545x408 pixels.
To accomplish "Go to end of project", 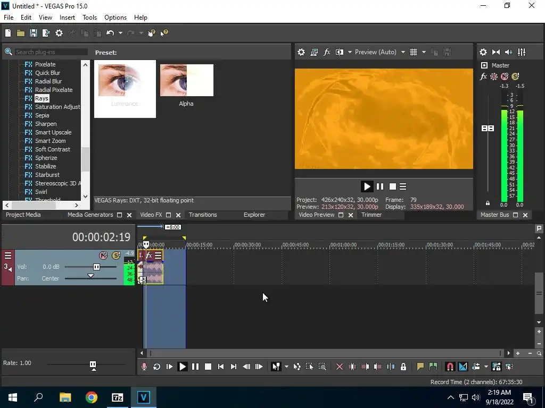I will tap(234, 367).
